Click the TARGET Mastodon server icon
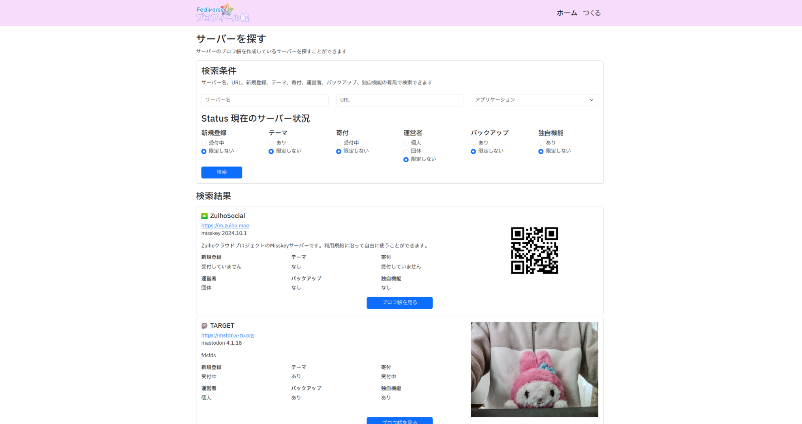This screenshot has height=424, width=802. click(204, 326)
